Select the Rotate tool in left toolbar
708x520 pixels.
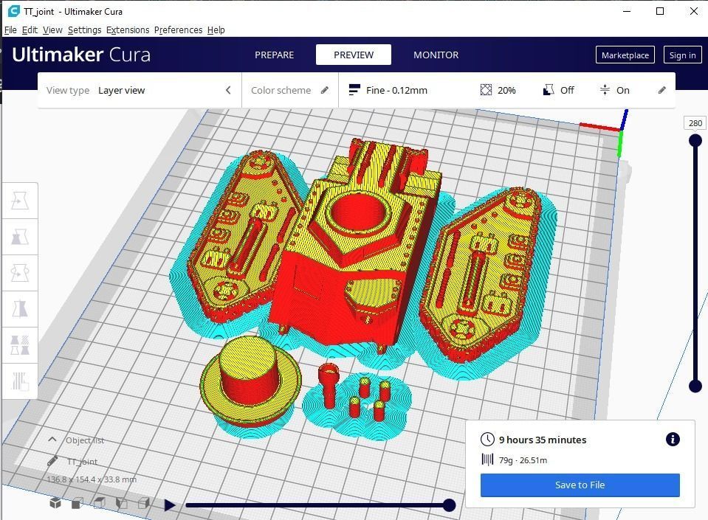[20, 273]
